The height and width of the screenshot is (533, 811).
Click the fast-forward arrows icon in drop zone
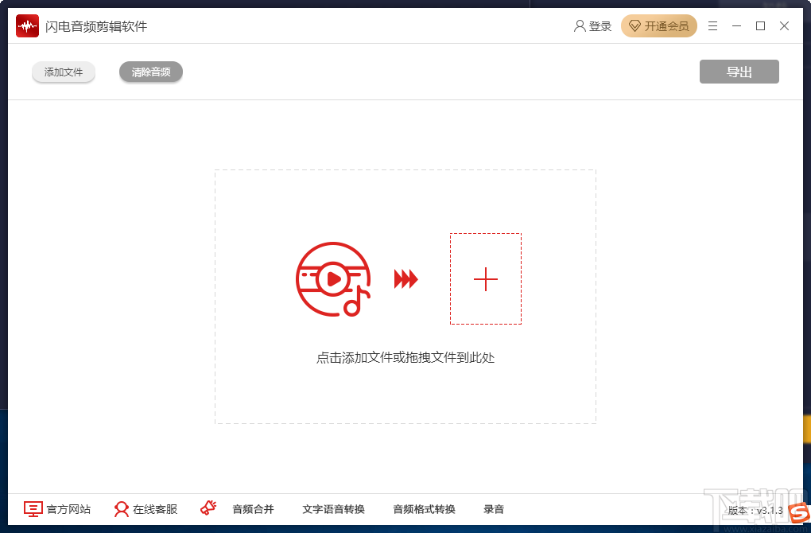(406, 279)
